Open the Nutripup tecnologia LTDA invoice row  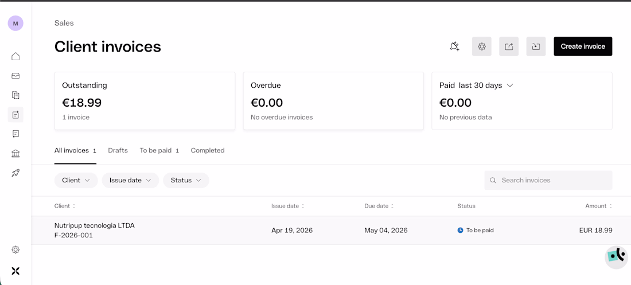click(95, 230)
